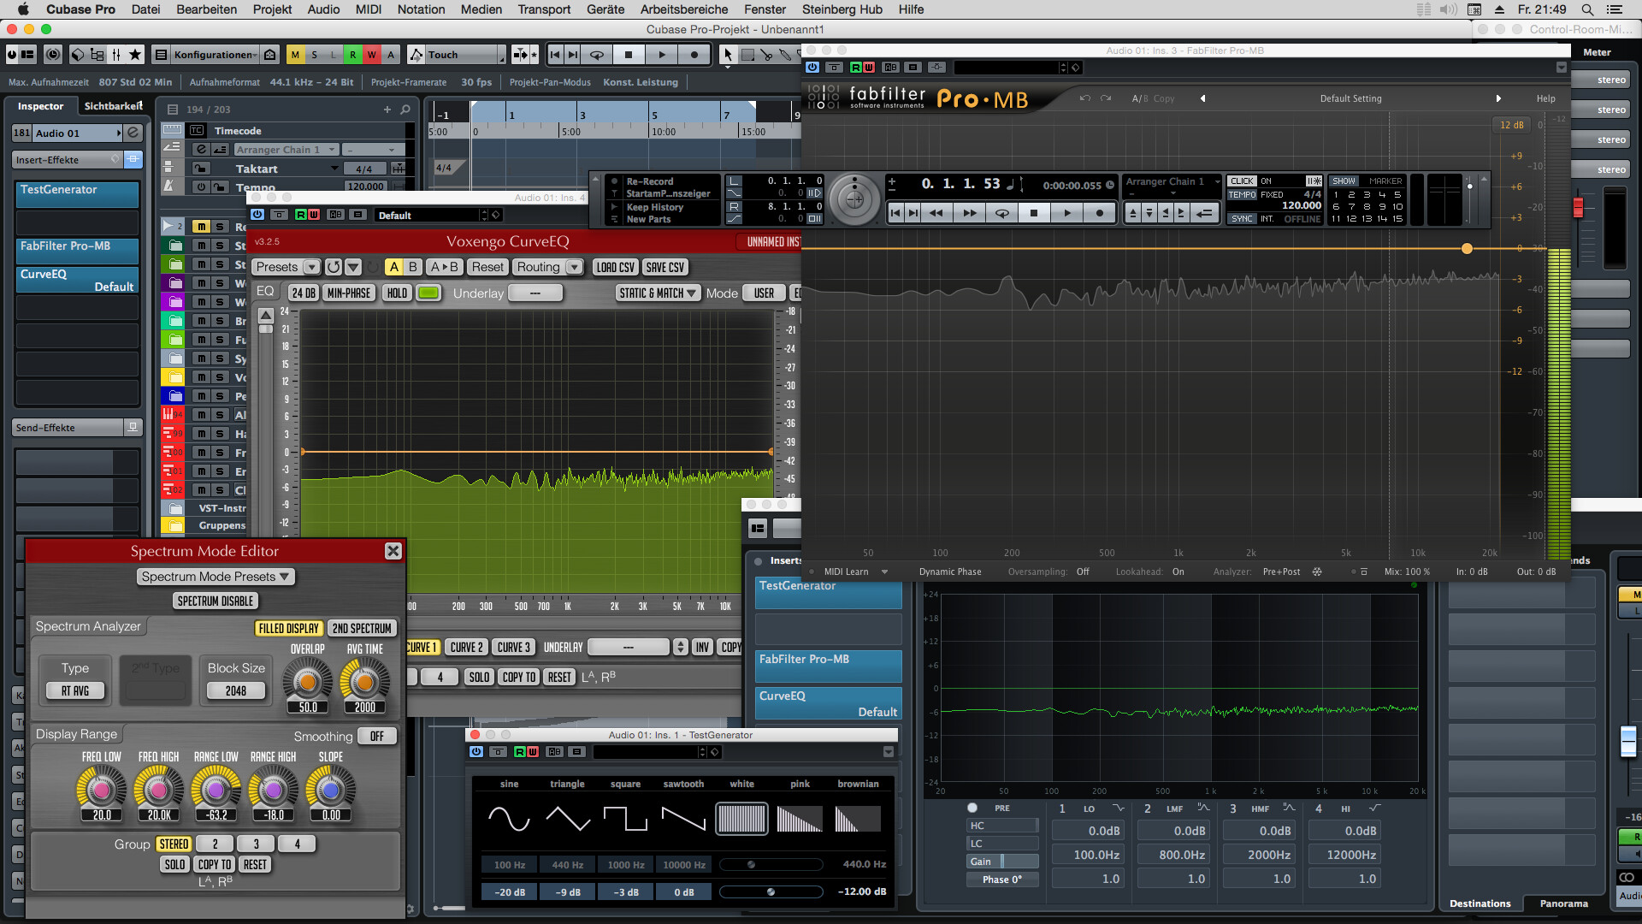The width and height of the screenshot is (1642, 924).
Task: Open Spectrum Mode Presets dropdown
Action: tap(216, 577)
